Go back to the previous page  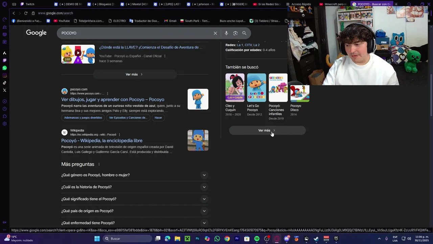(14, 13)
